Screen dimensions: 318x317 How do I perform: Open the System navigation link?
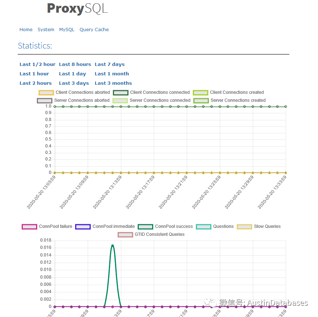point(46,29)
